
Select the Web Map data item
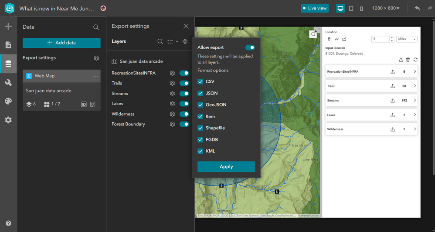(x=61, y=76)
